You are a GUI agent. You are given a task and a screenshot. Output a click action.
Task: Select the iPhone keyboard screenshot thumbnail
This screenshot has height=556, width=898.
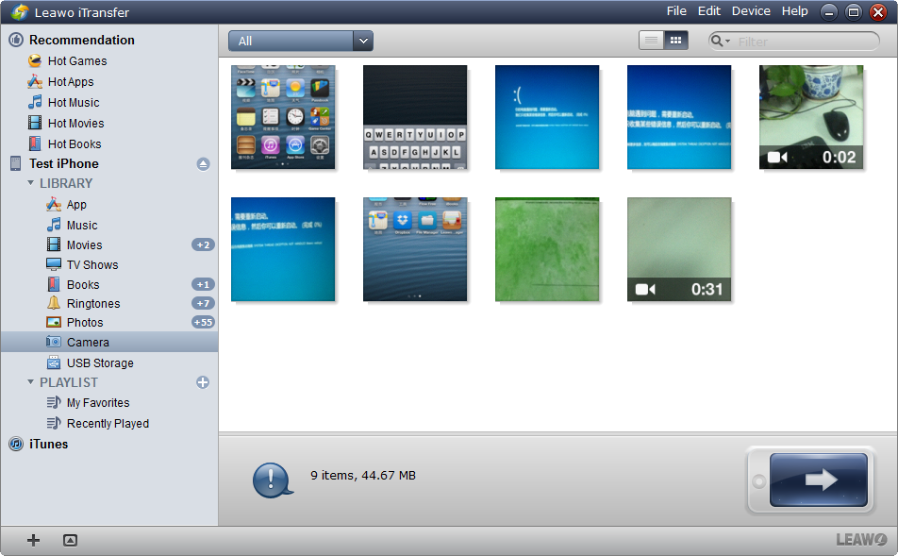pyautogui.click(x=415, y=117)
